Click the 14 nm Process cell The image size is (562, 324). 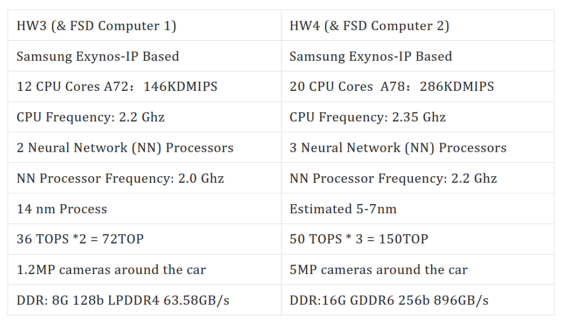pyautogui.click(x=144, y=208)
